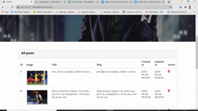Select slug juve-messi-complica-laffare-suarez
This screenshot has width=198, height=111.
(x=116, y=72)
